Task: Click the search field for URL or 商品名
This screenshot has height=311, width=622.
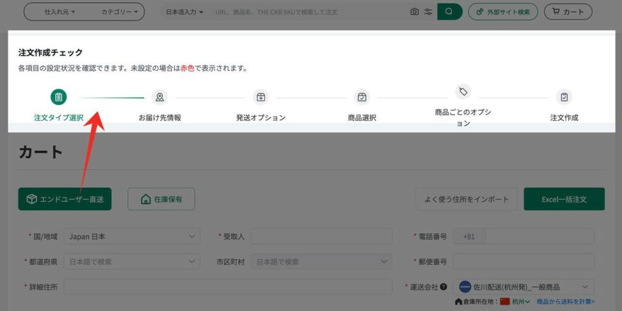Action: [x=309, y=12]
